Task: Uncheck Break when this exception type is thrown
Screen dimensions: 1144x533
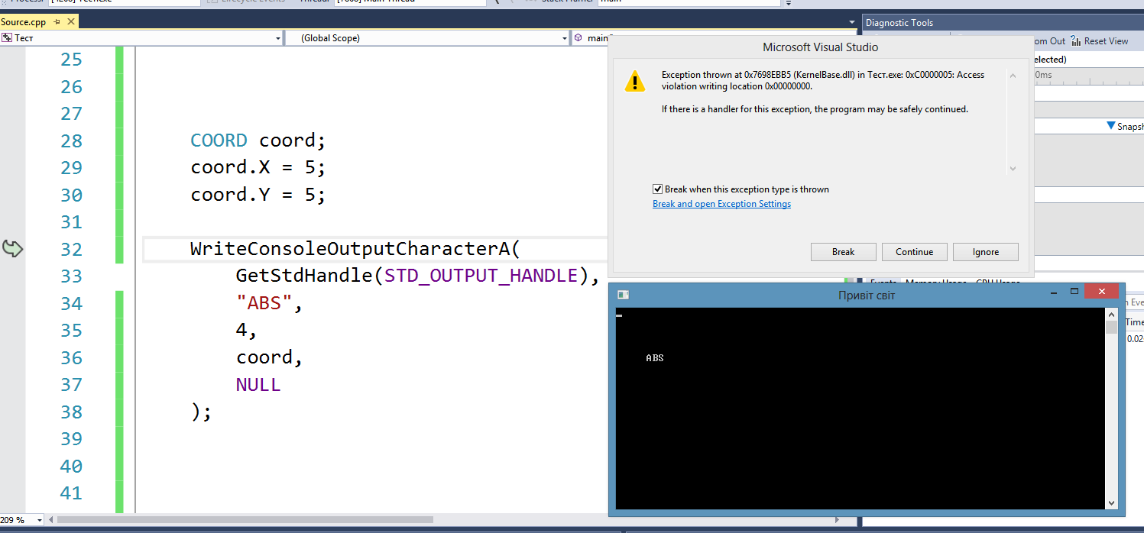Action: 657,189
